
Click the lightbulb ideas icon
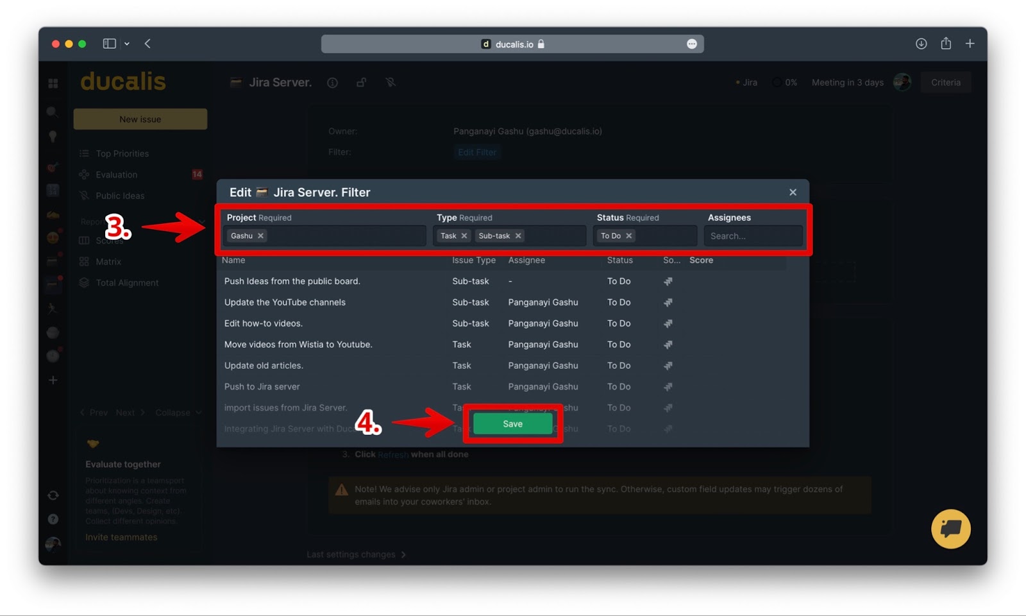[53, 136]
